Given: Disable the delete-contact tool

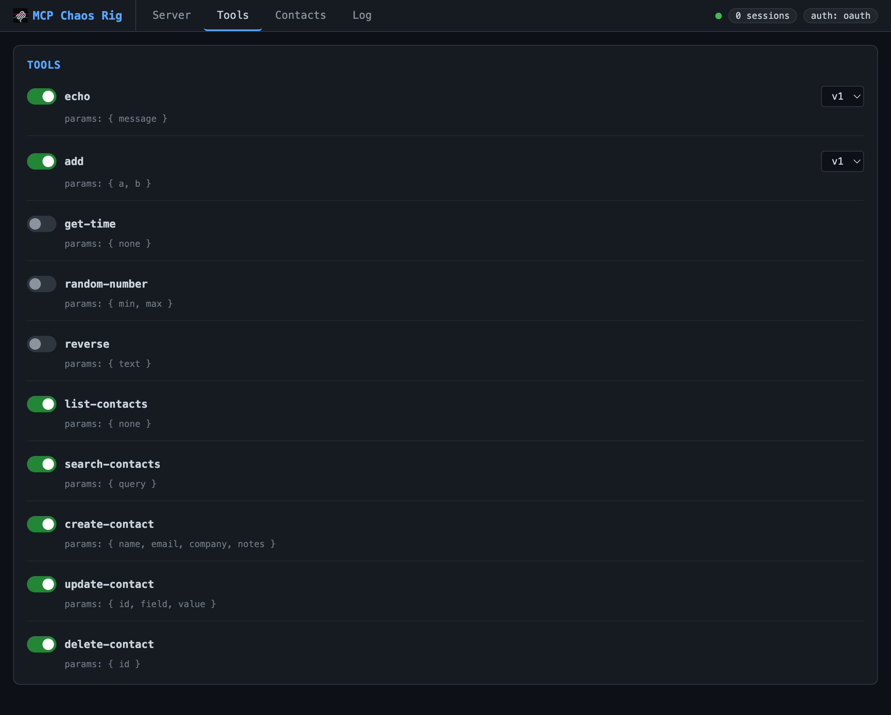Looking at the screenshot, I should click(41, 644).
